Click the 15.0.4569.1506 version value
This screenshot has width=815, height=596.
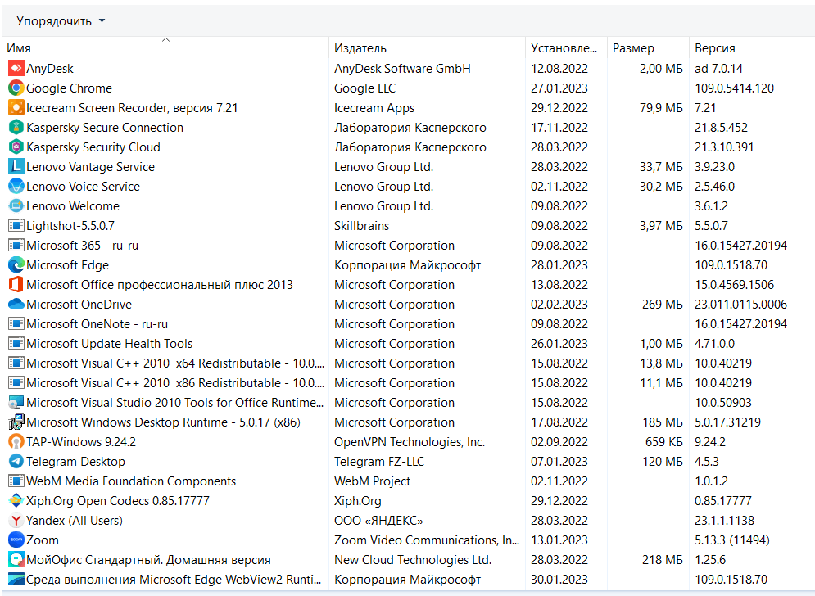pyautogui.click(x=735, y=285)
